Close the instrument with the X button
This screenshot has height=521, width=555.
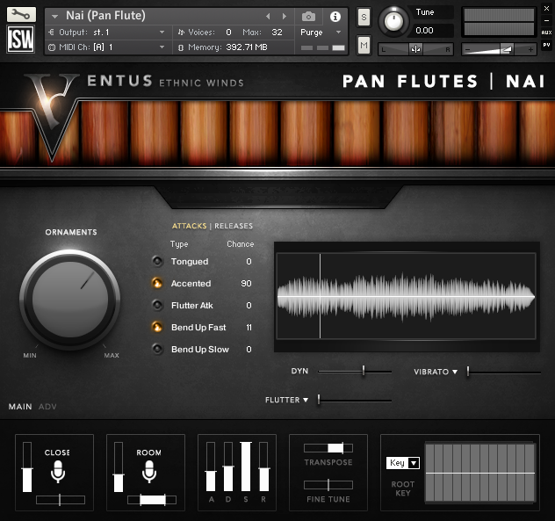click(546, 9)
